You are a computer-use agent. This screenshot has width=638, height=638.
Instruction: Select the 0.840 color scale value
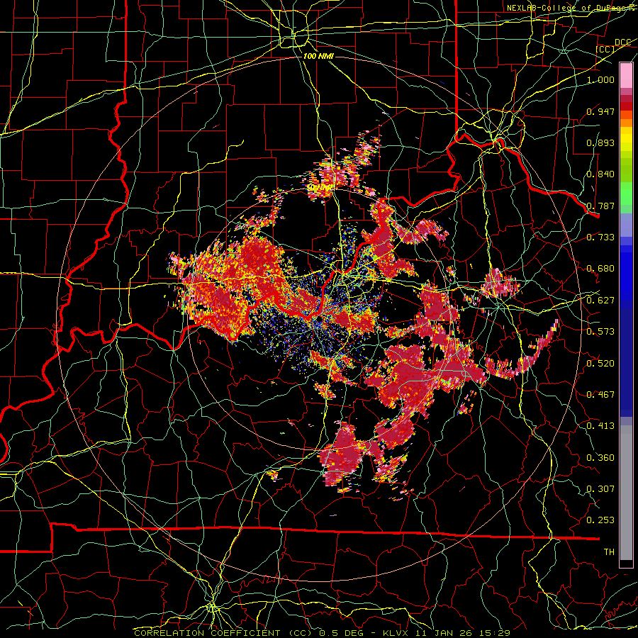600,174
